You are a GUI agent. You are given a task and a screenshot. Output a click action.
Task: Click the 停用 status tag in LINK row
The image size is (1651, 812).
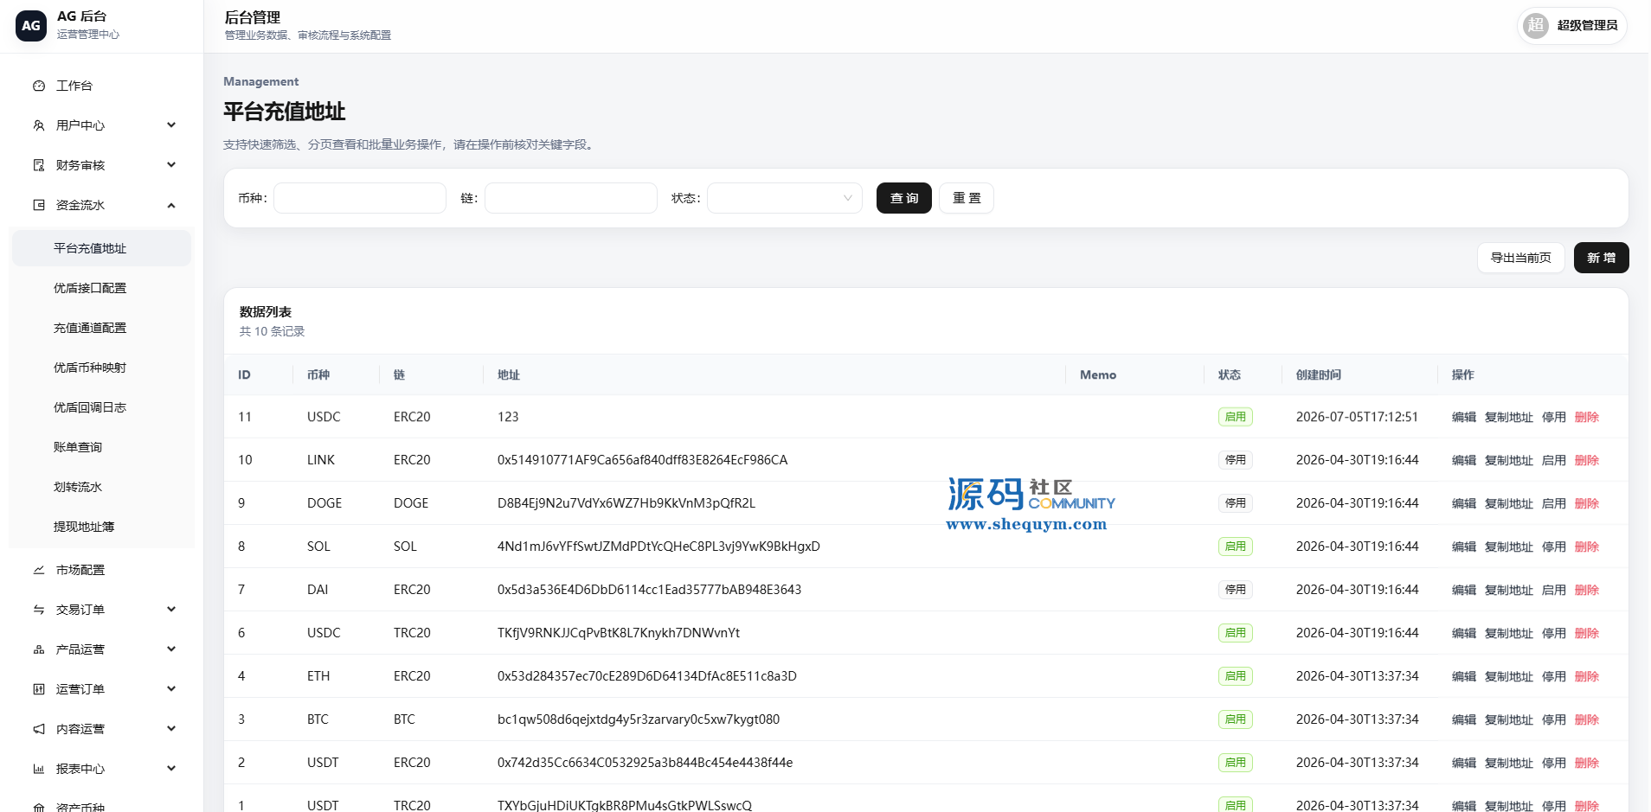[x=1236, y=460]
